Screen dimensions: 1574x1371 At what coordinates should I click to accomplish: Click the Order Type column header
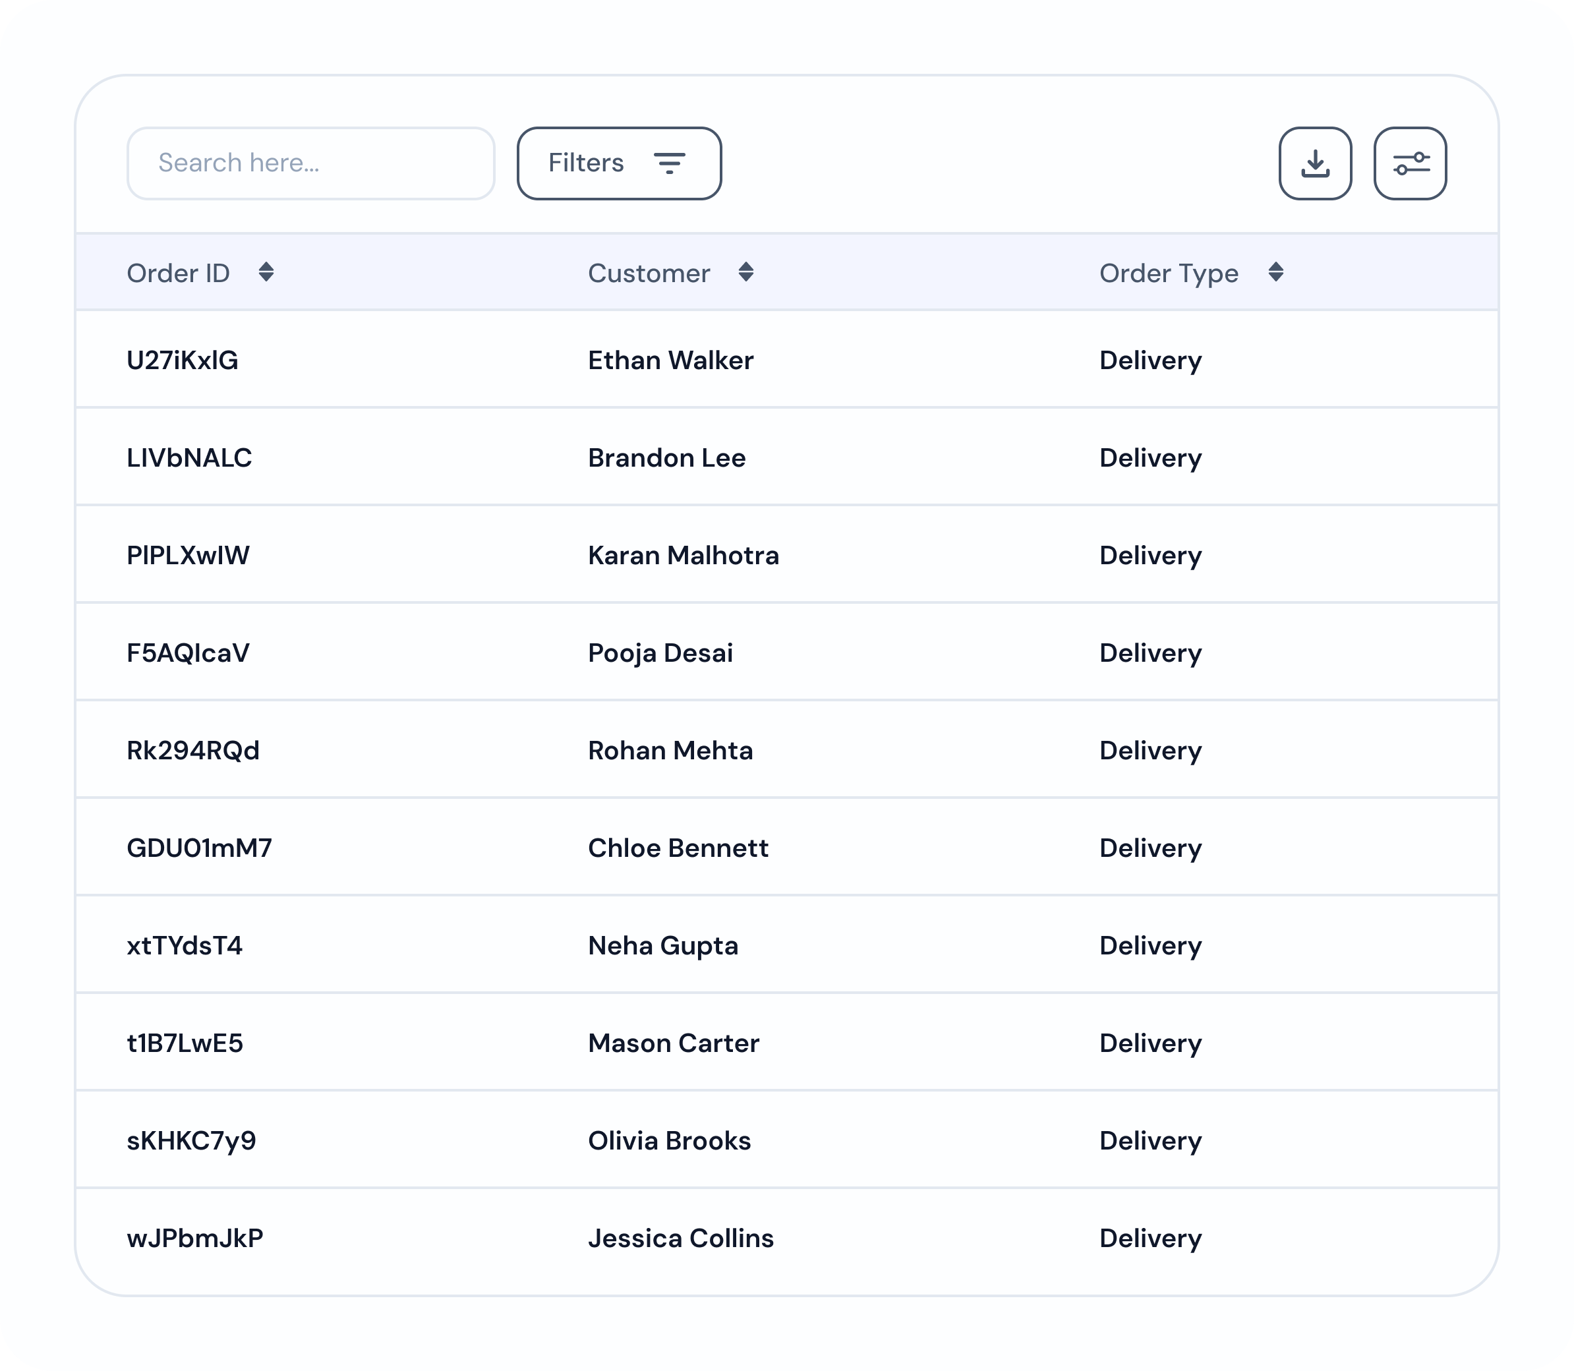[x=1169, y=273]
